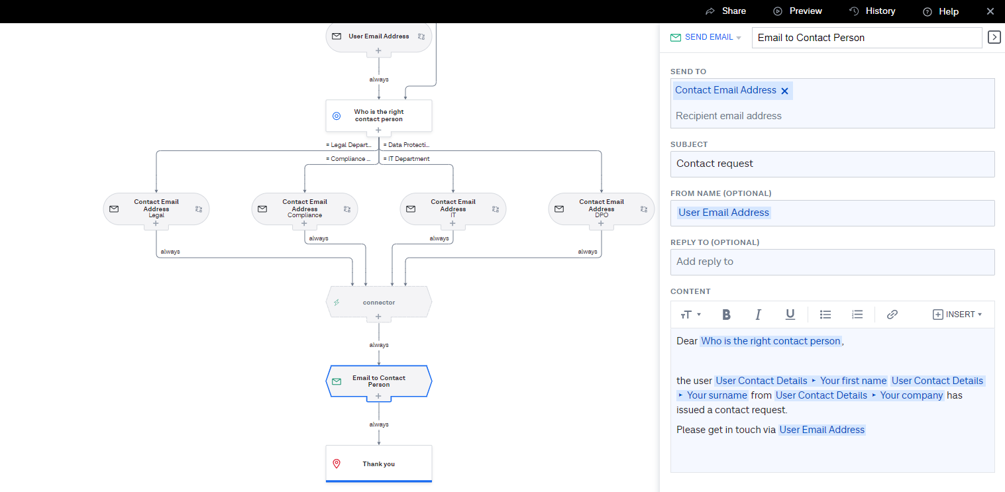Add a block below User Email Address node
This screenshot has width=1005, height=492.
(x=378, y=50)
